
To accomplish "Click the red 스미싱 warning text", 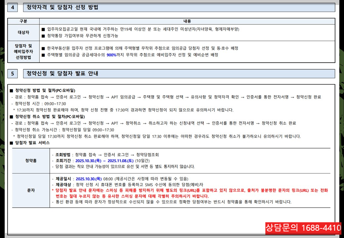I will (x=190, y=193).
